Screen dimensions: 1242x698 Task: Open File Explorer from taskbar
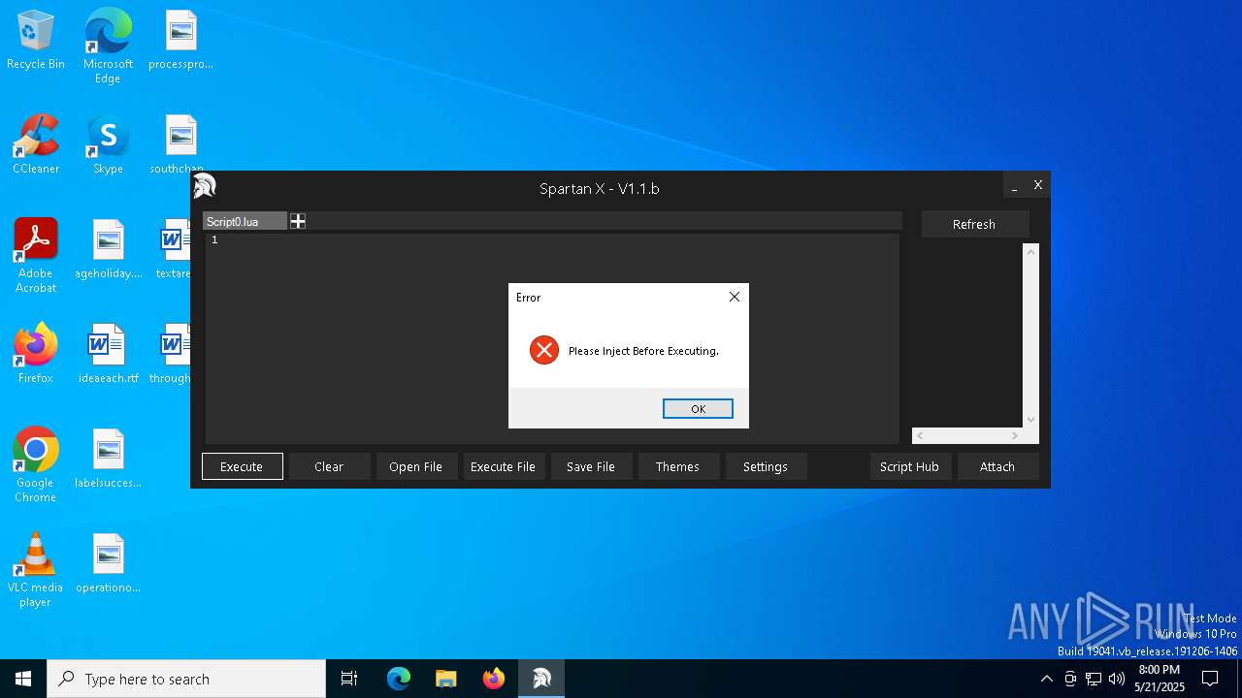(x=446, y=679)
